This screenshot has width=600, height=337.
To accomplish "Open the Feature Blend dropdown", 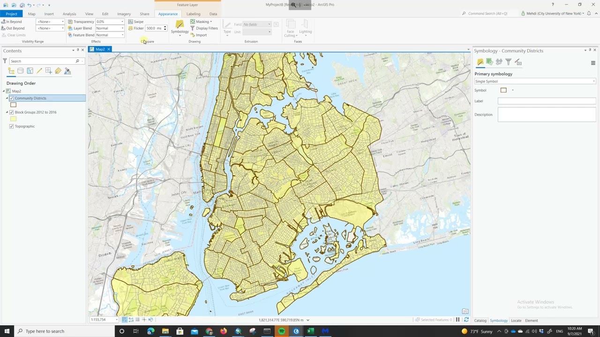I will (110, 35).
